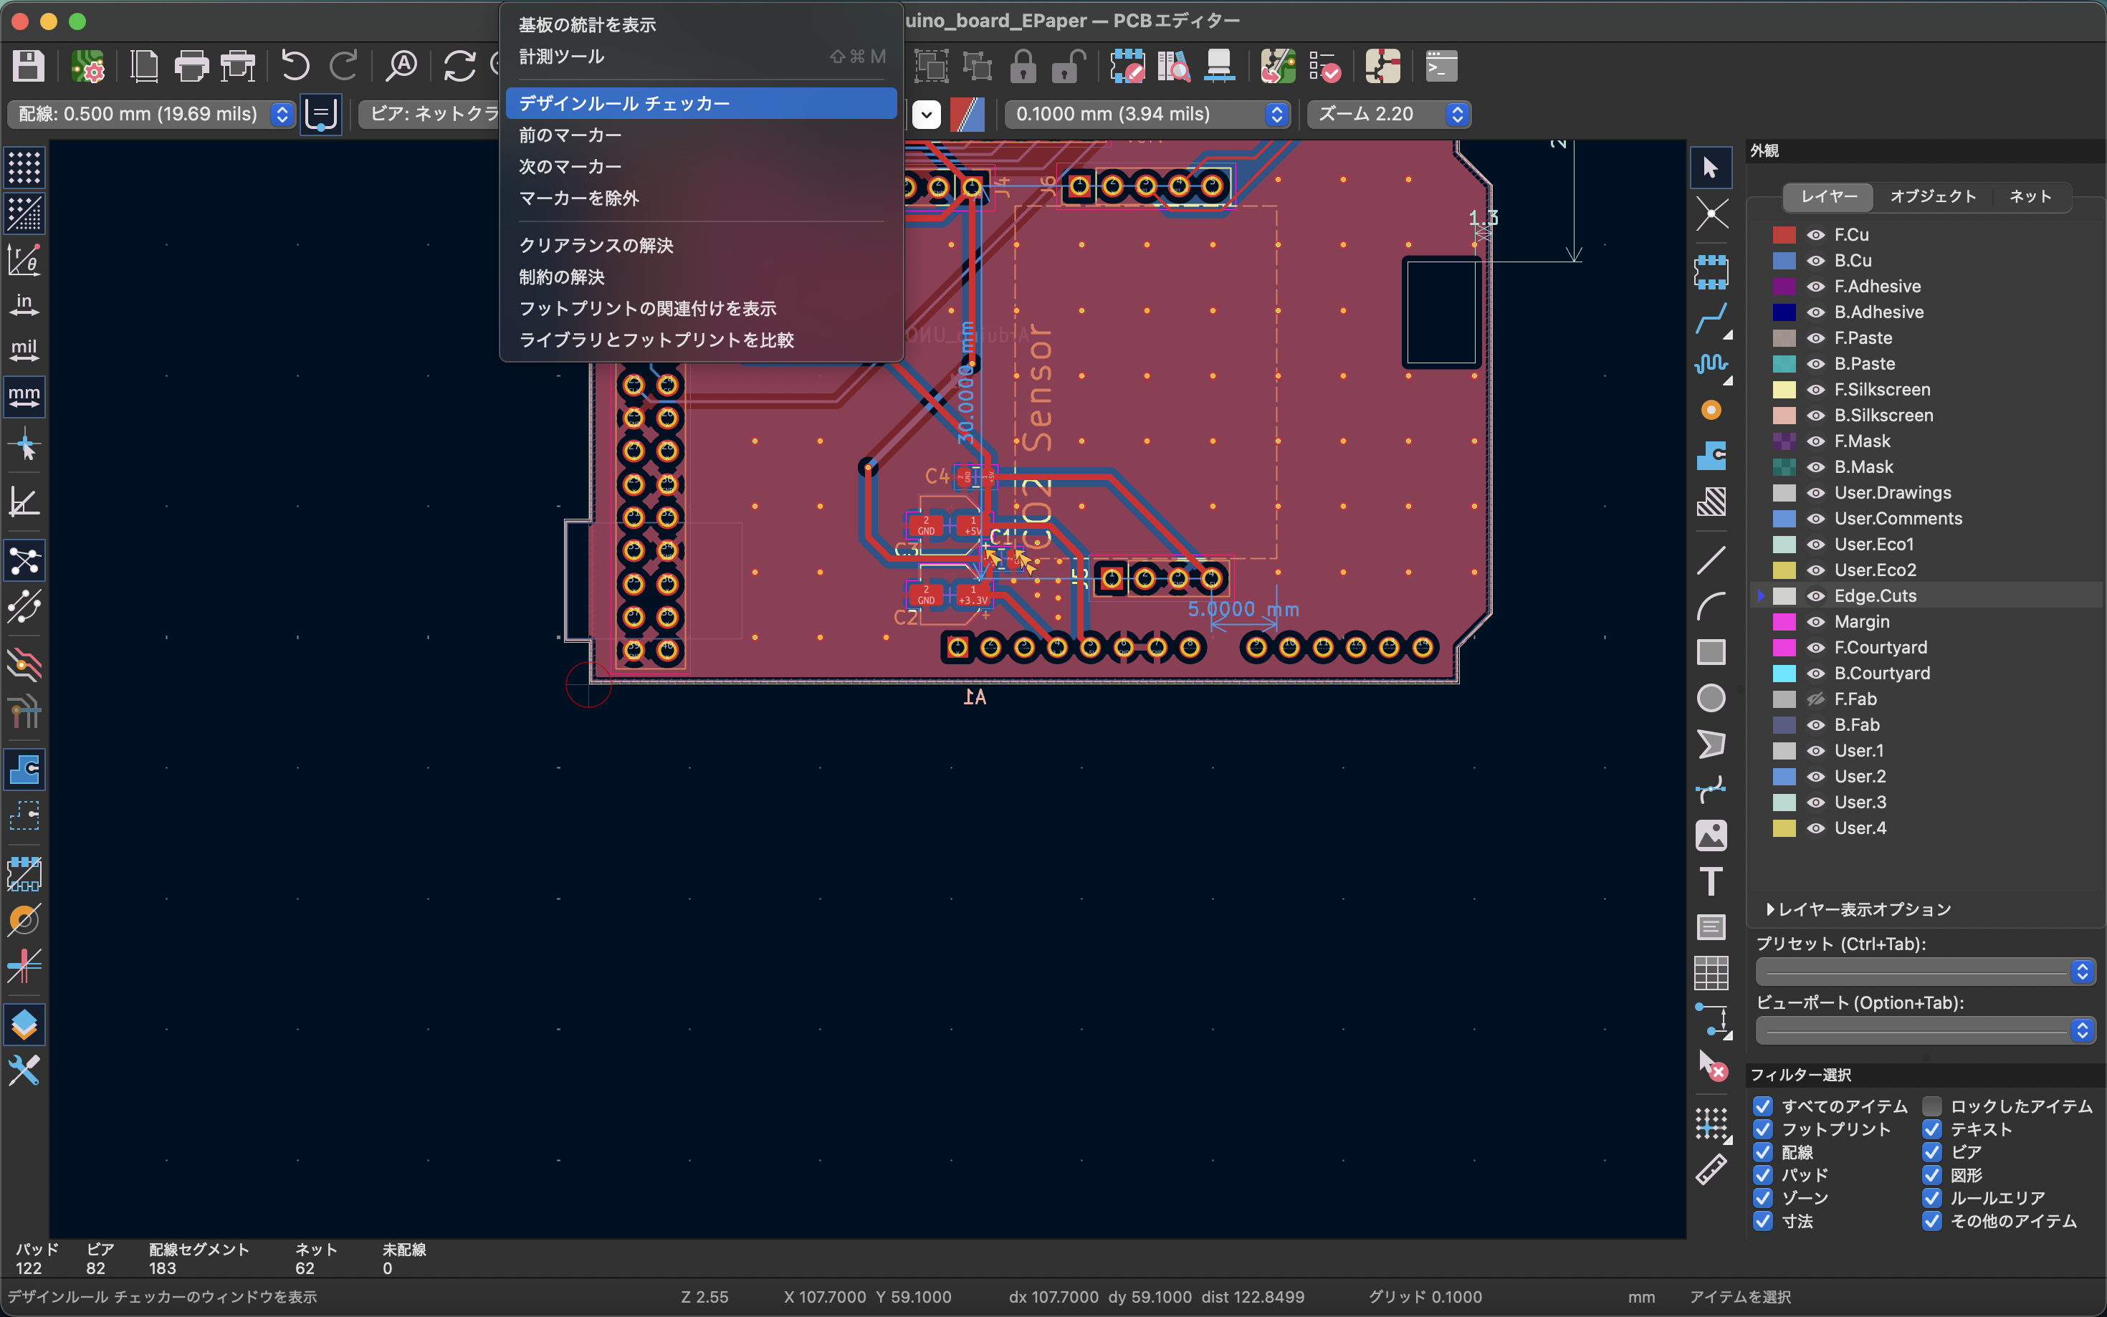Toggle F.Silkscreen layer visibility

coord(1815,389)
